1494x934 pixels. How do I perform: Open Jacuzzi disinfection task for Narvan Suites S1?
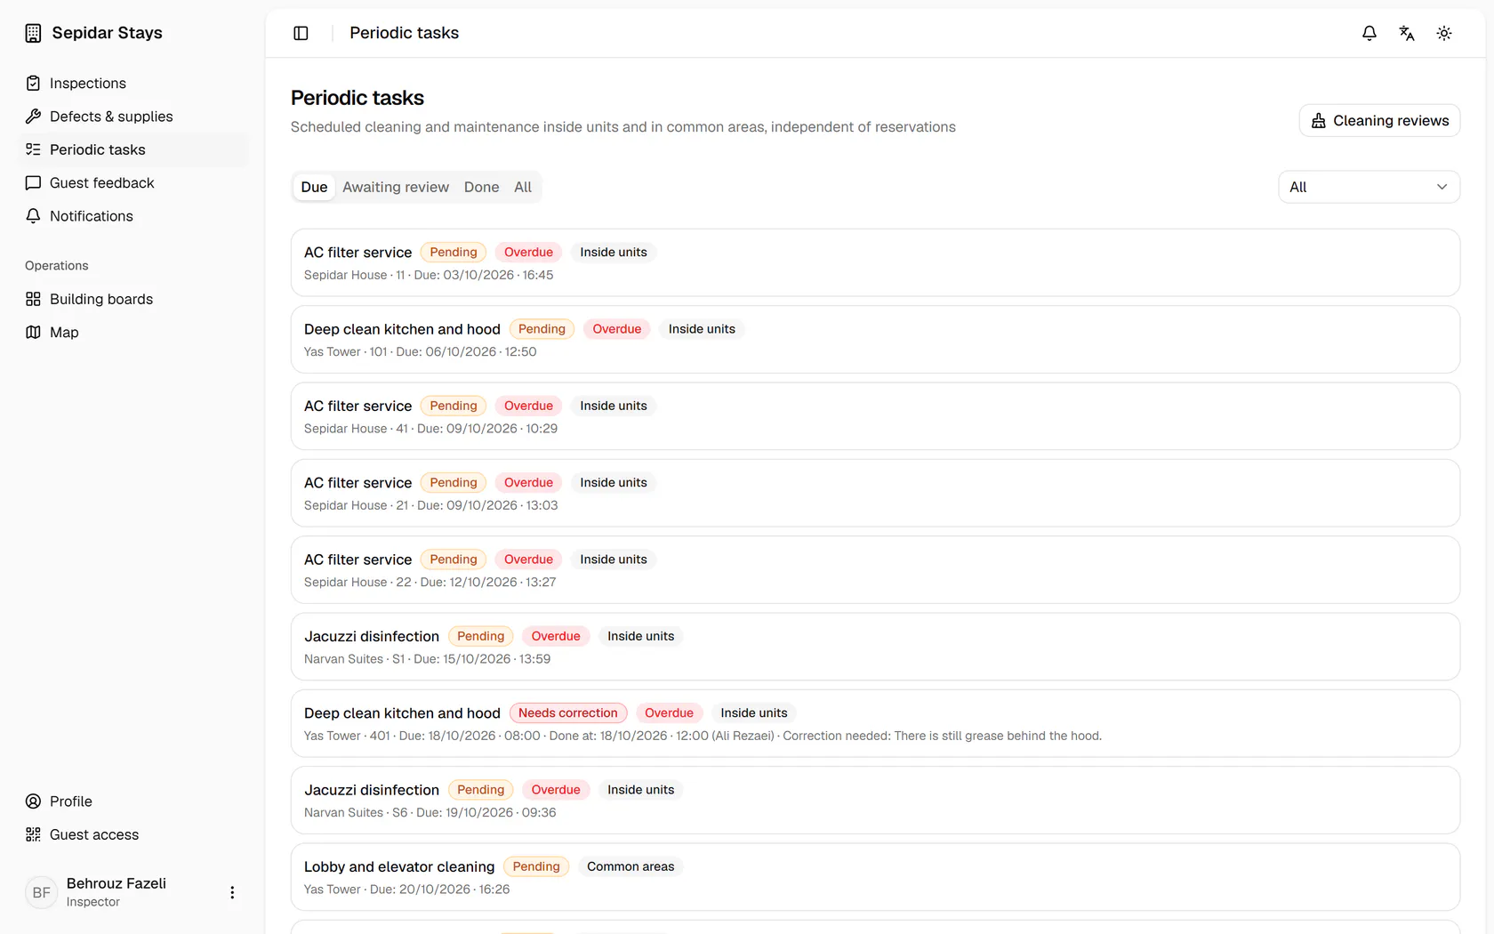tap(875, 647)
